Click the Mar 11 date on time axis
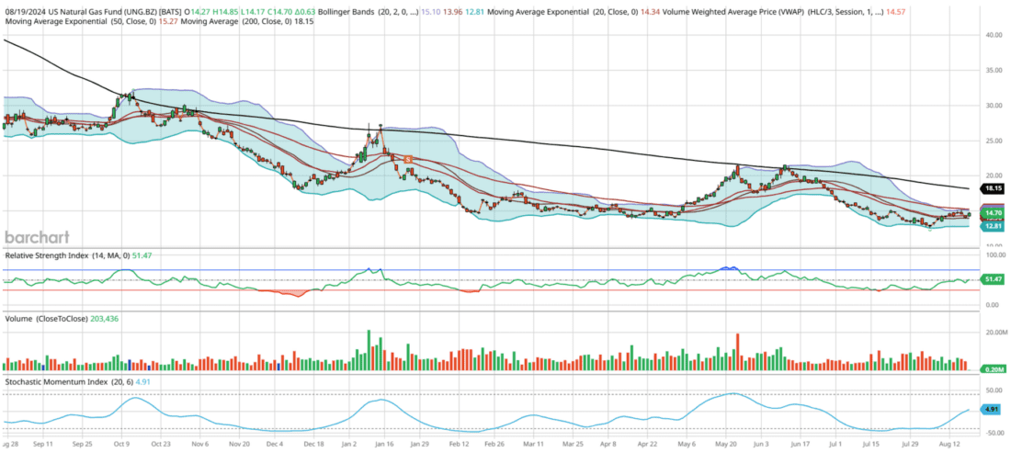 tap(532, 444)
